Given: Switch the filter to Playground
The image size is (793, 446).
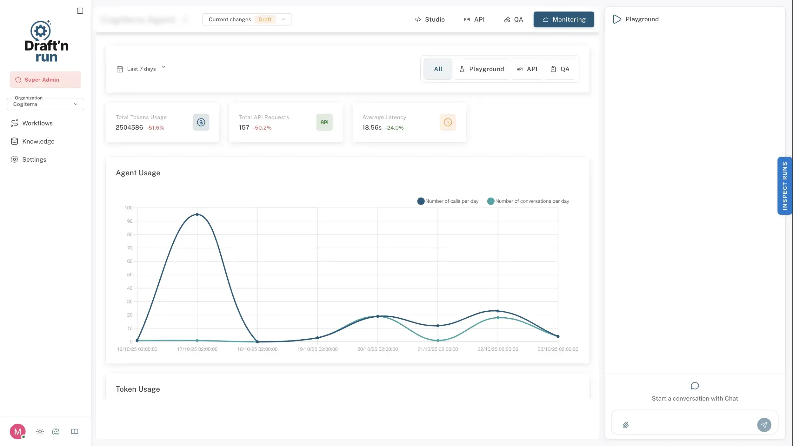Looking at the screenshot, I should pyautogui.click(x=481, y=69).
